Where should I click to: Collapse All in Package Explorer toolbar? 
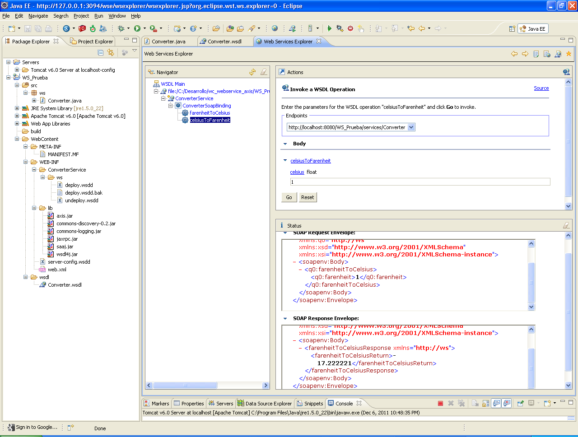101,53
